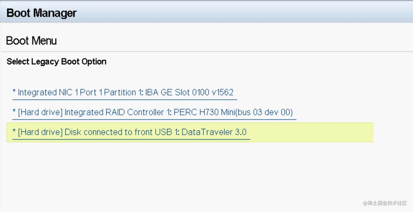
Task: Click the Integrated NIC 1 Port 1 text
Action: coord(60,92)
